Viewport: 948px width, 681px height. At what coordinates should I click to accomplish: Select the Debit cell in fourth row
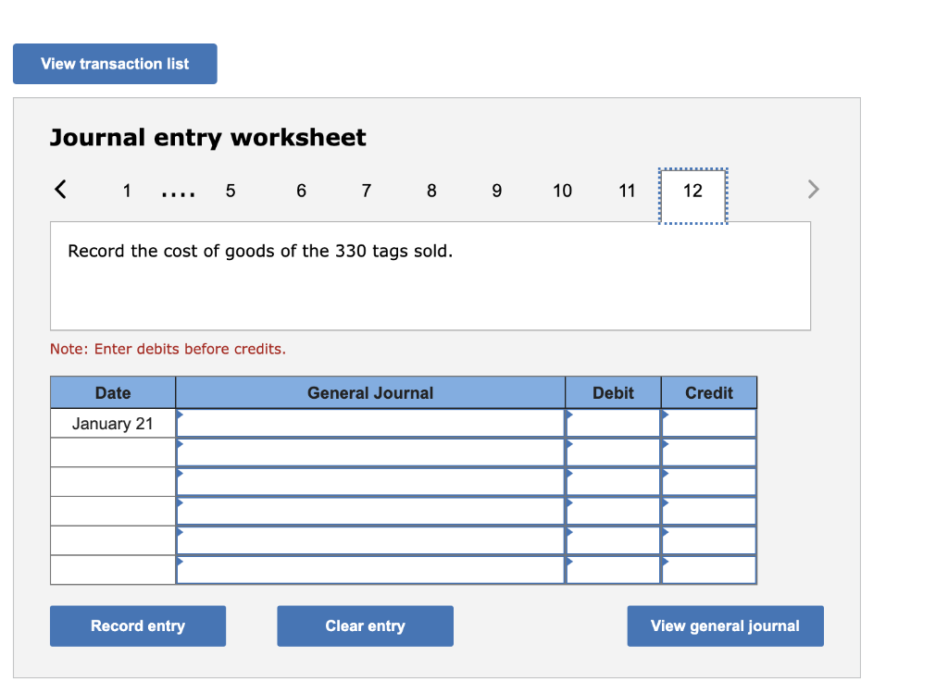click(x=613, y=511)
